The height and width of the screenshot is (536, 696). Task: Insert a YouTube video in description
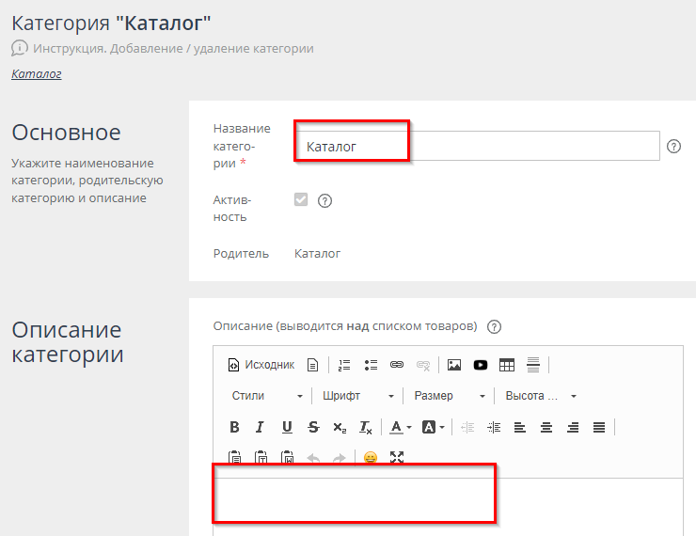click(481, 365)
